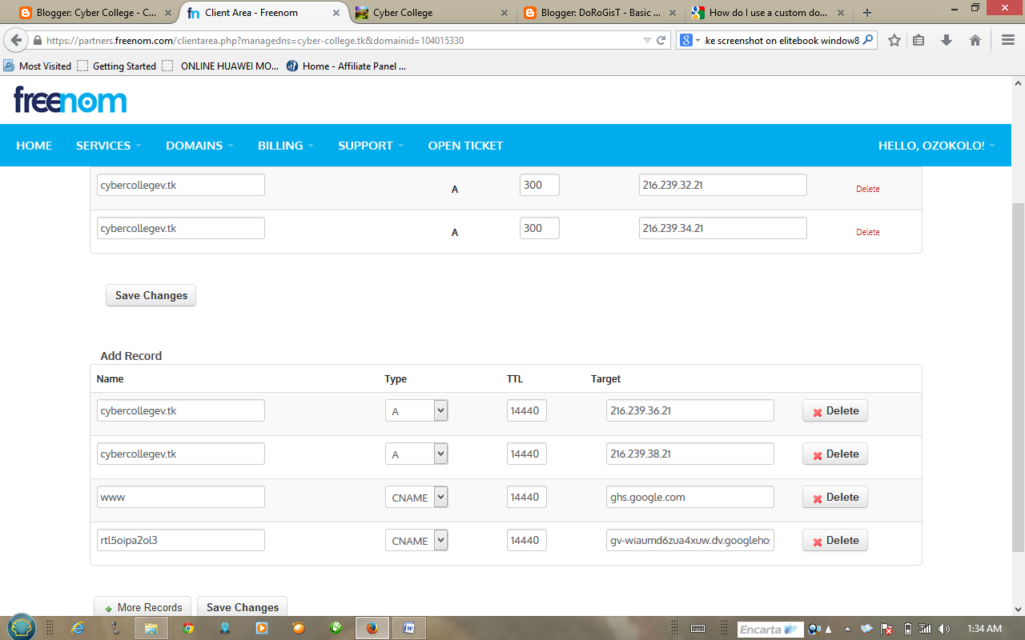The image size is (1025, 640).
Task: Click the Firefox back arrow button
Action: point(16,40)
